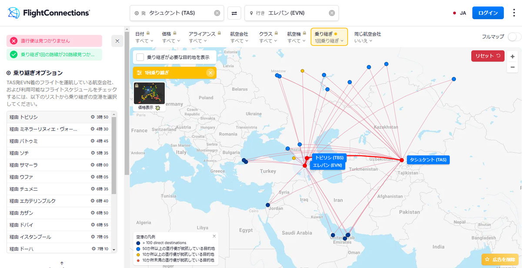Viewport: 522px width, 268px height.
Task: Check 乗り継ぎが必要な目的地を表示 checkbox
Action: click(140, 57)
